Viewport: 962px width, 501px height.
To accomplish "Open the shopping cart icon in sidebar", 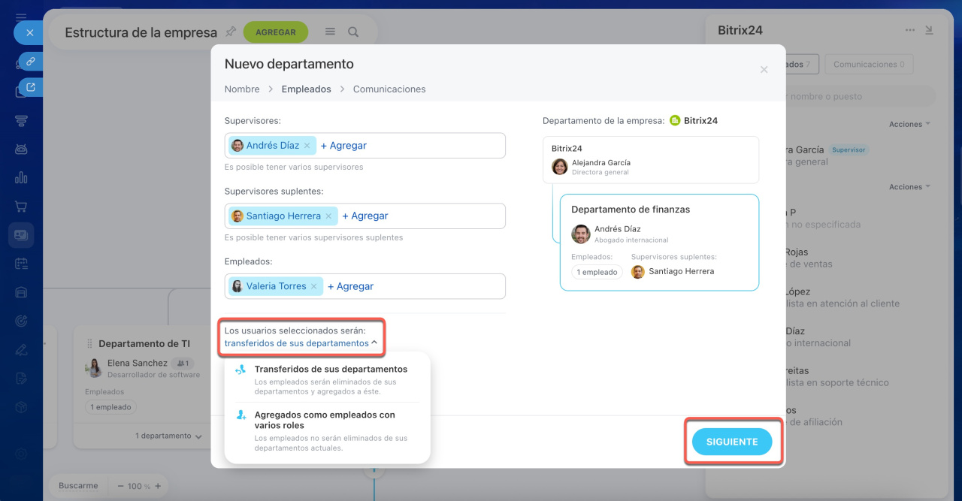I will (x=21, y=207).
